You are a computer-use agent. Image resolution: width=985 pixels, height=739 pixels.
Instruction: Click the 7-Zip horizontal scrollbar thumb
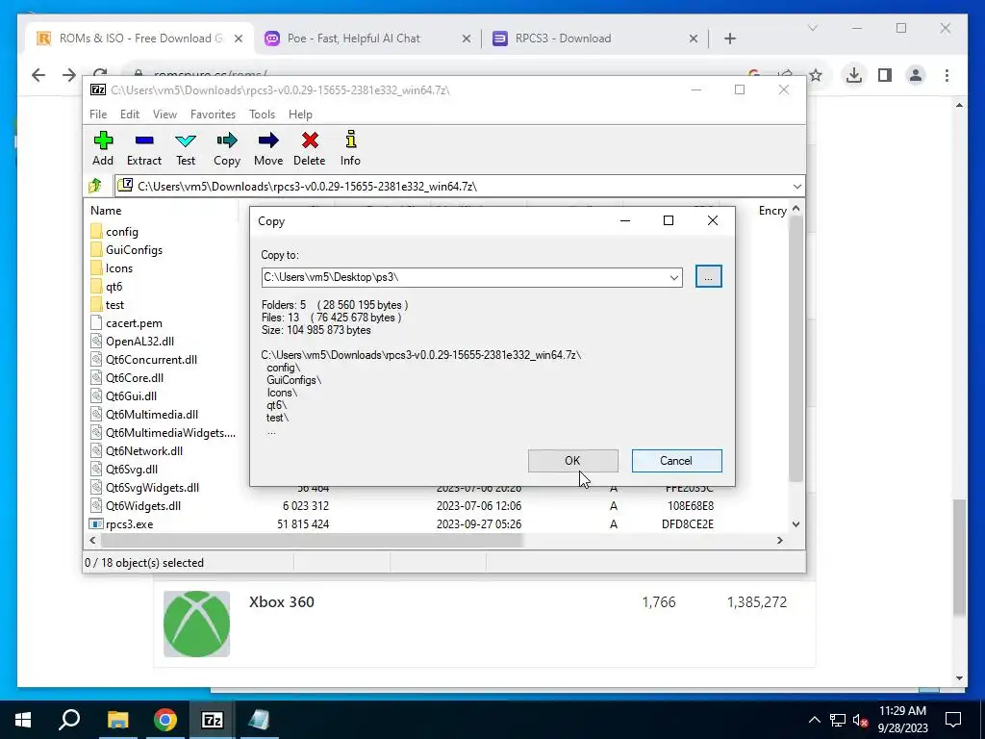(312, 541)
